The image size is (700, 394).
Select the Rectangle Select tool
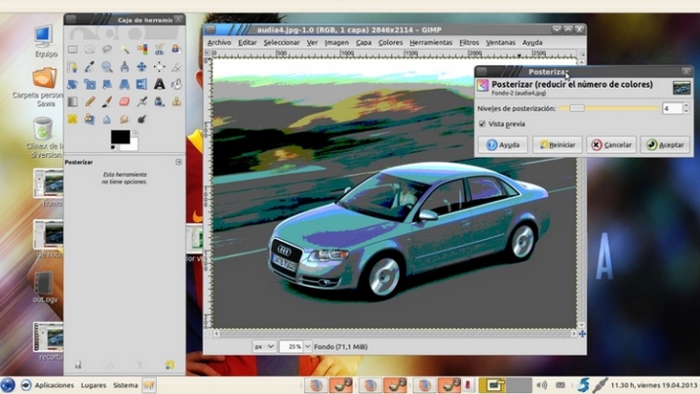72,49
